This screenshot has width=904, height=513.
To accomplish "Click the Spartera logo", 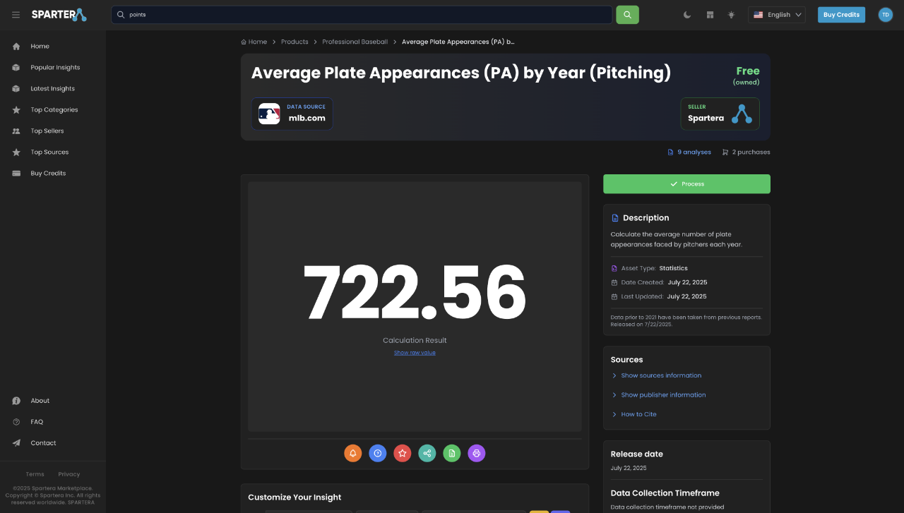I will coord(59,14).
